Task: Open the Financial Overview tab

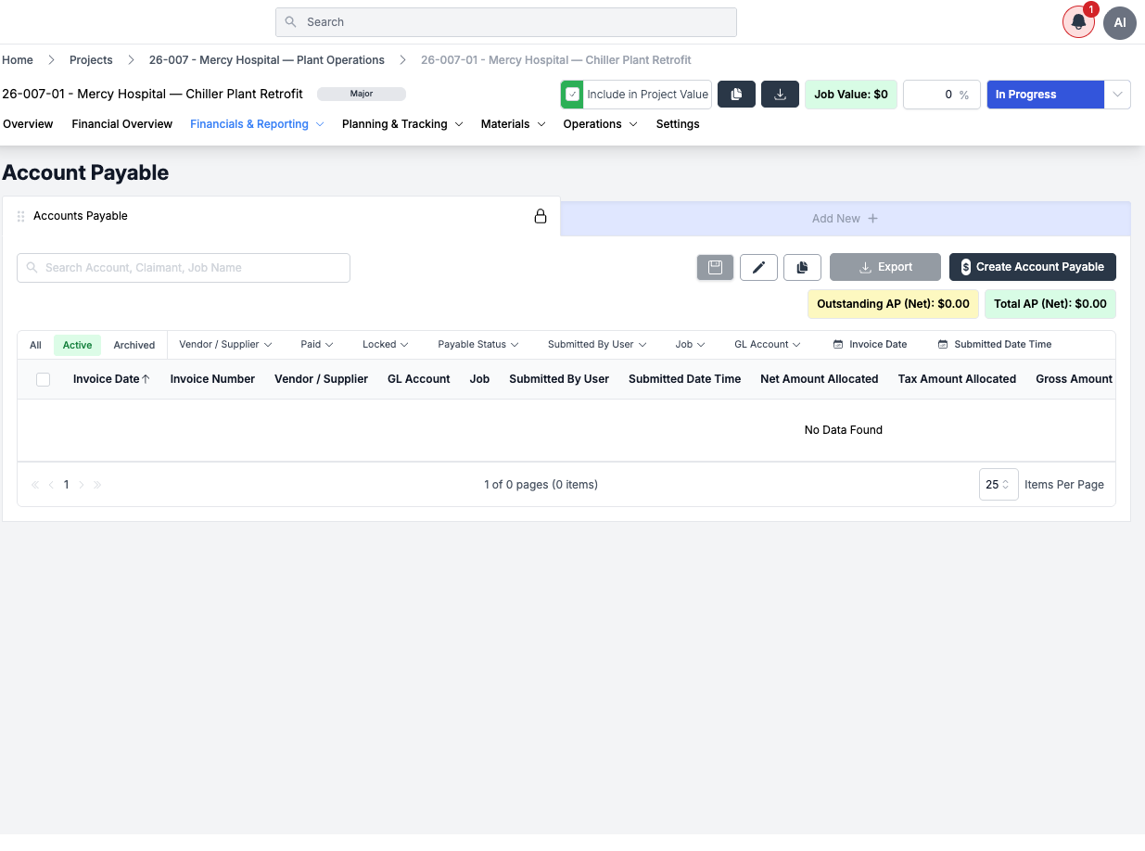Action: tap(122, 124)
